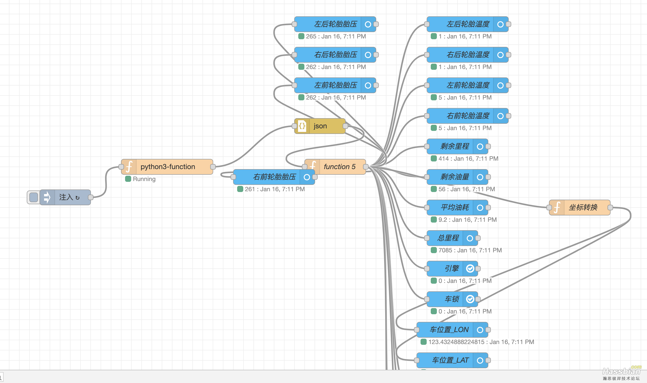Select the function 5 node

[x=335, y=167]
